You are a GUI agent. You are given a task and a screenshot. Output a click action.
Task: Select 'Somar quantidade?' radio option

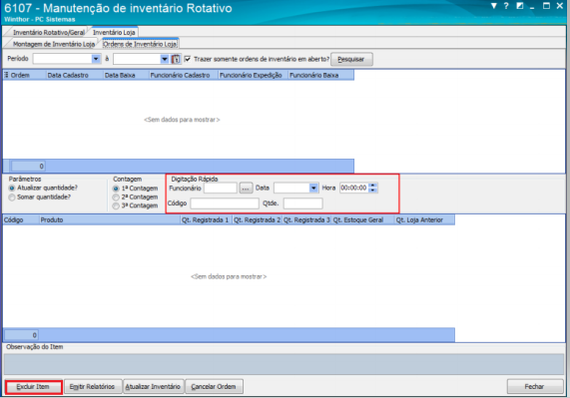click(x=12, y=198)
